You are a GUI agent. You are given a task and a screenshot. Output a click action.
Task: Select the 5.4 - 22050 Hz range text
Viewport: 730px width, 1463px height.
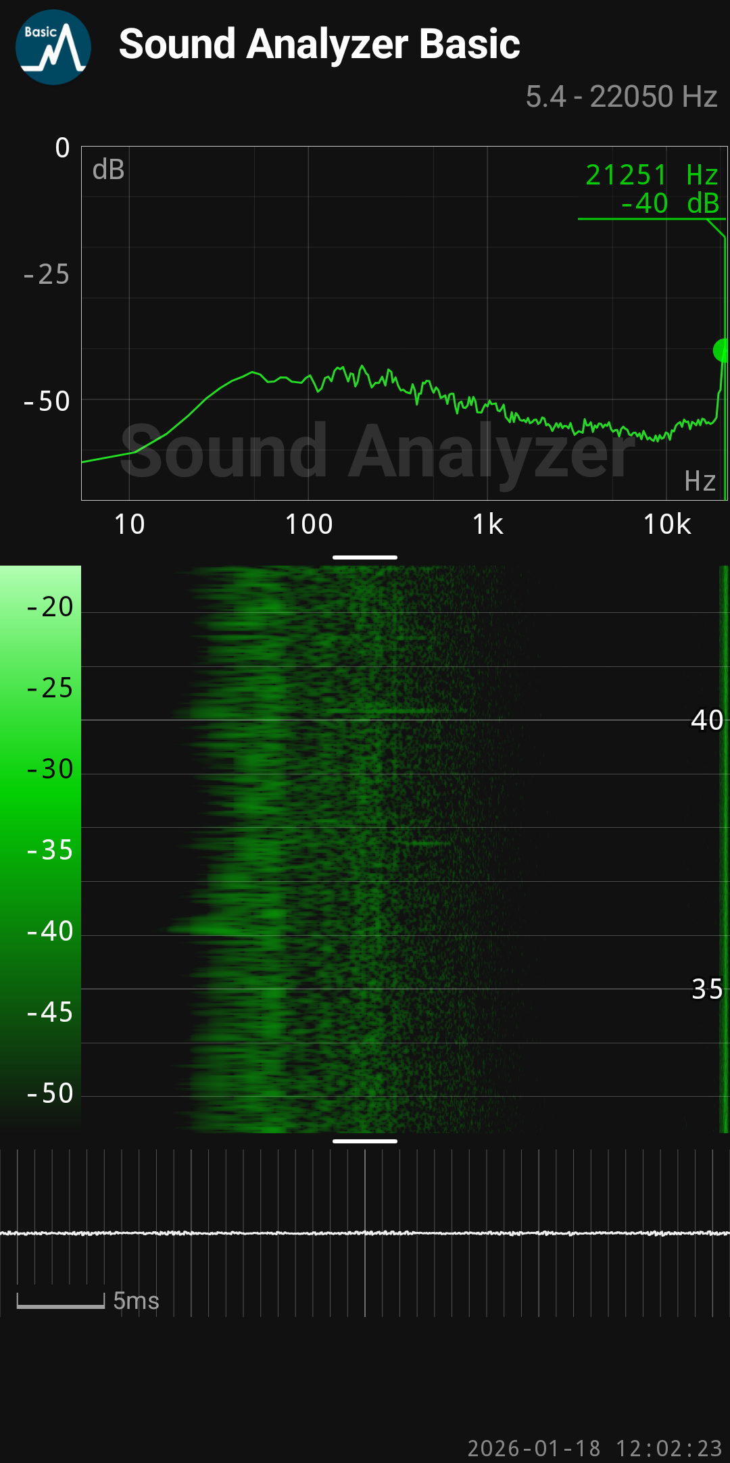(x=621, y=97)
